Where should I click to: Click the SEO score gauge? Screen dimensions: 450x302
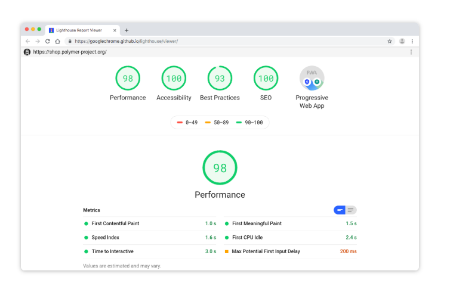[x=266, y=79]
